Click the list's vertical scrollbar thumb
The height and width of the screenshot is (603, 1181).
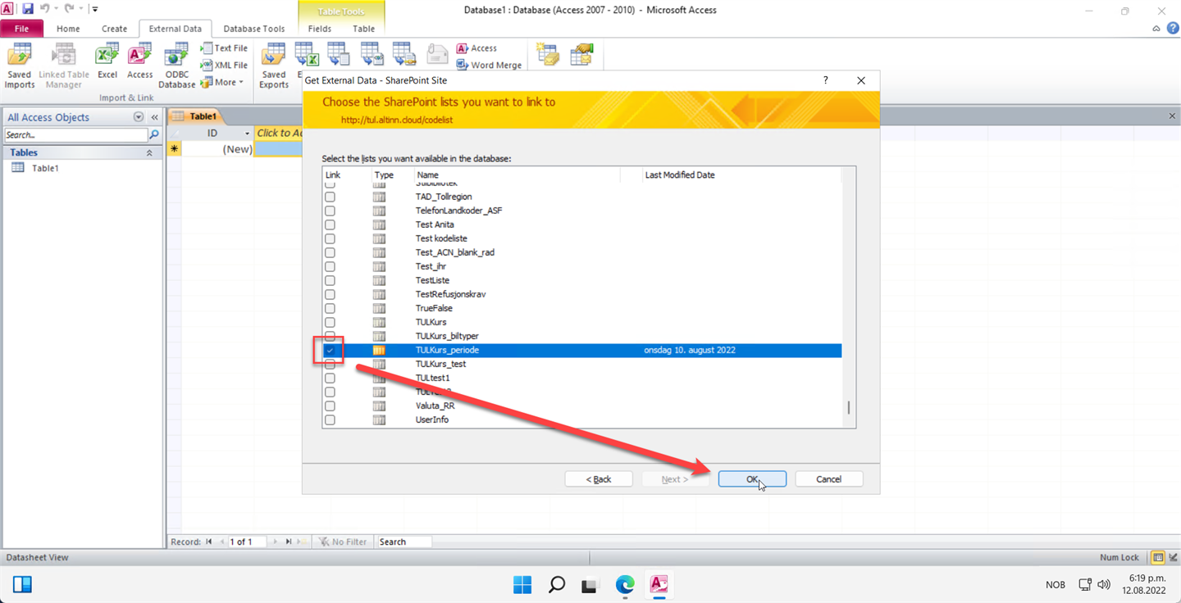(849, 407)
